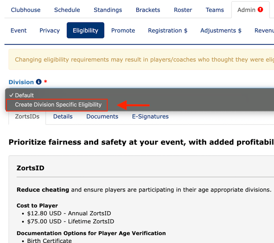The width and height of the screenshot is (274, 243).
Task: Open the Clubhouse tab
Action: point(26,10)
